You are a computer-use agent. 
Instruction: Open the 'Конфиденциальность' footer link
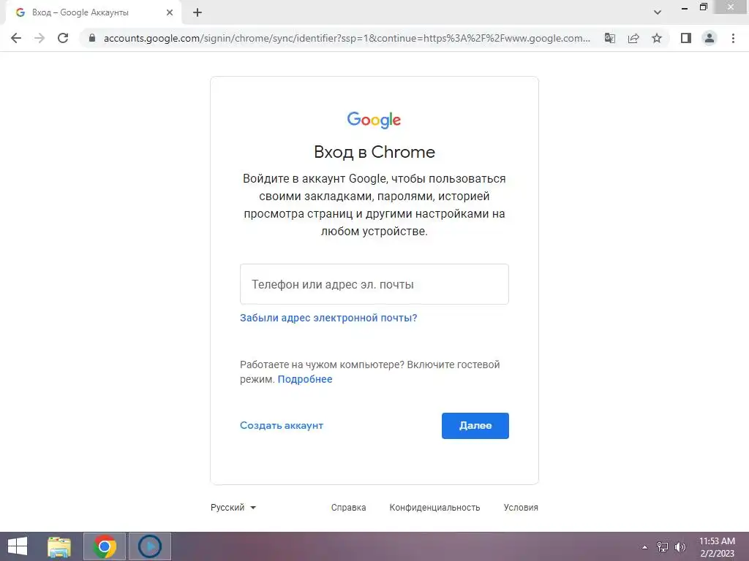[434, 508]
